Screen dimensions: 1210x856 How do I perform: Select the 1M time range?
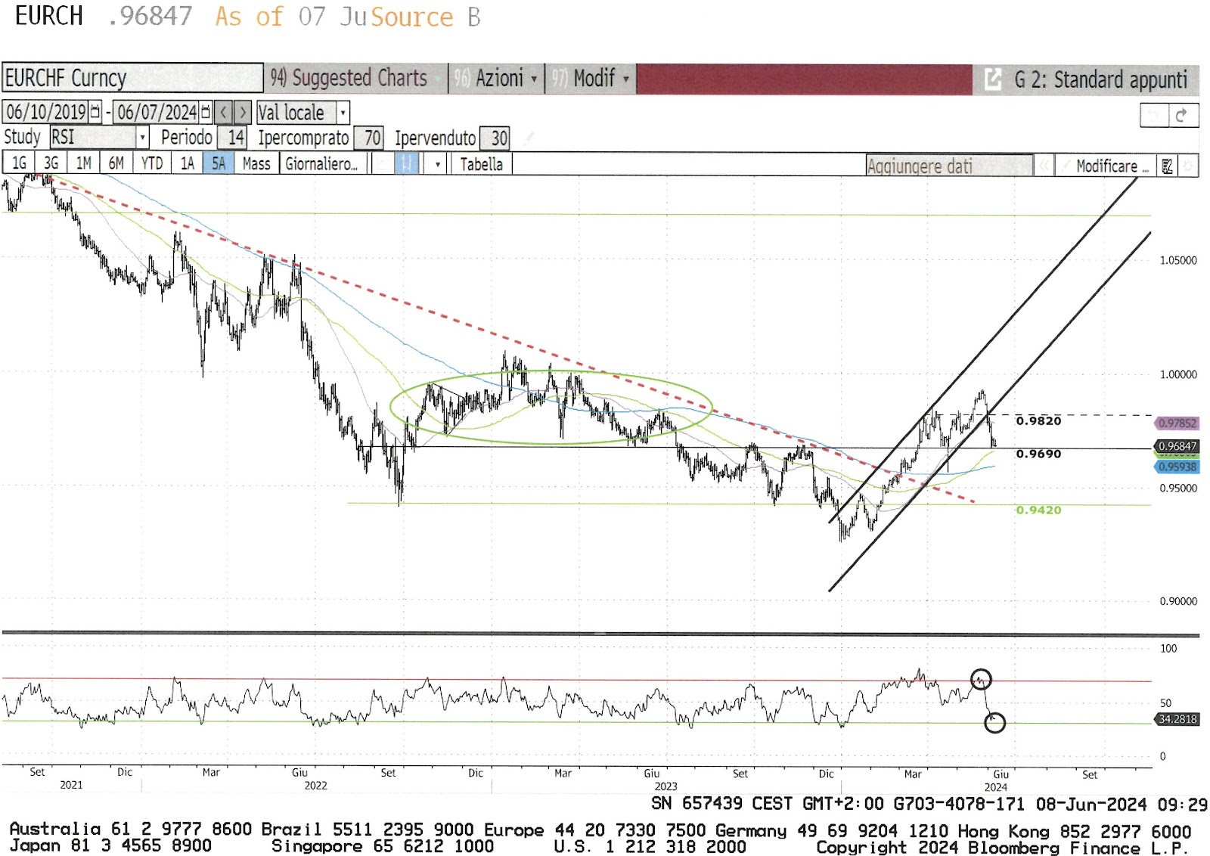pyautogui.click(x=83, y=163)
